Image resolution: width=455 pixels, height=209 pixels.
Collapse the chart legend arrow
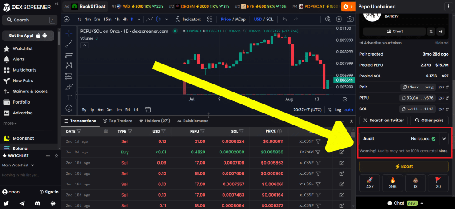[x=85, y=45]
